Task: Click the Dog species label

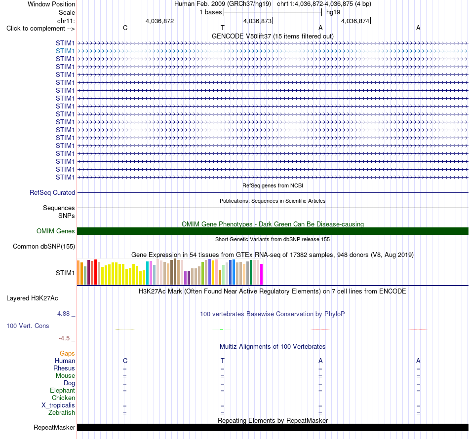Action: point(69,383)
